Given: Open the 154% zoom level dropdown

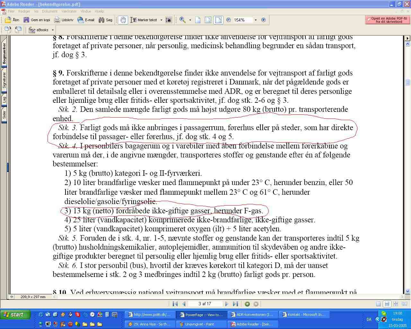Looking at the screenshot, I should click(256, 20).
